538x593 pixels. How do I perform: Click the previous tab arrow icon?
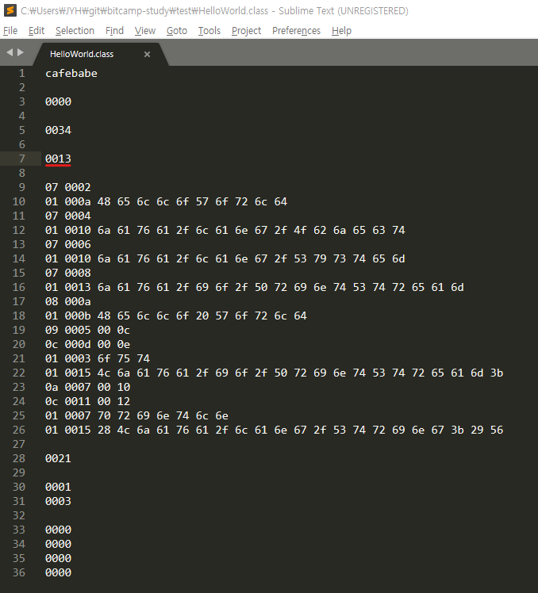[x=10, y=52]
